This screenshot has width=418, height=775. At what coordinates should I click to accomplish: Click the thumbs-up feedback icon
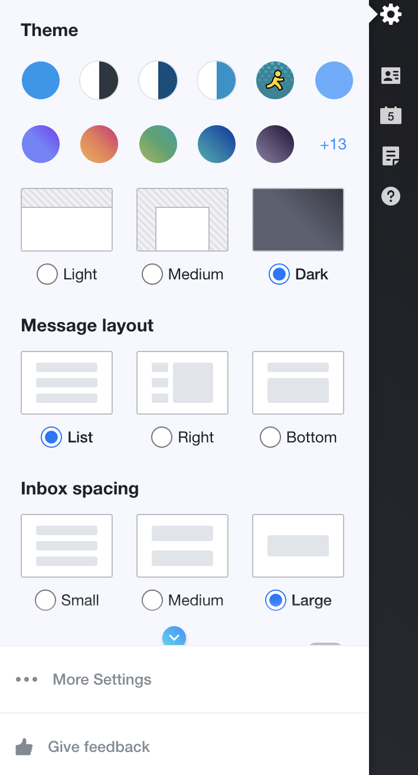pyautogui.click(x=24, y=747)
